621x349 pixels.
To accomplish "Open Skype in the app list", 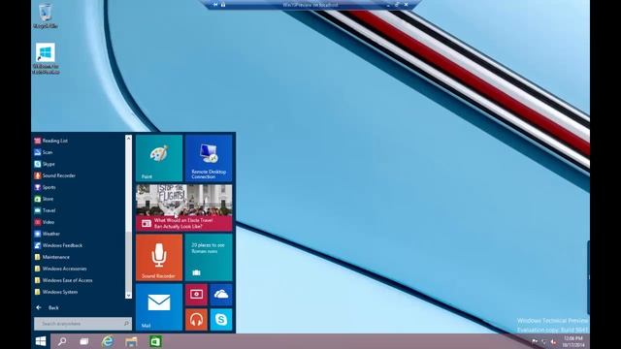I will [45, 164].
